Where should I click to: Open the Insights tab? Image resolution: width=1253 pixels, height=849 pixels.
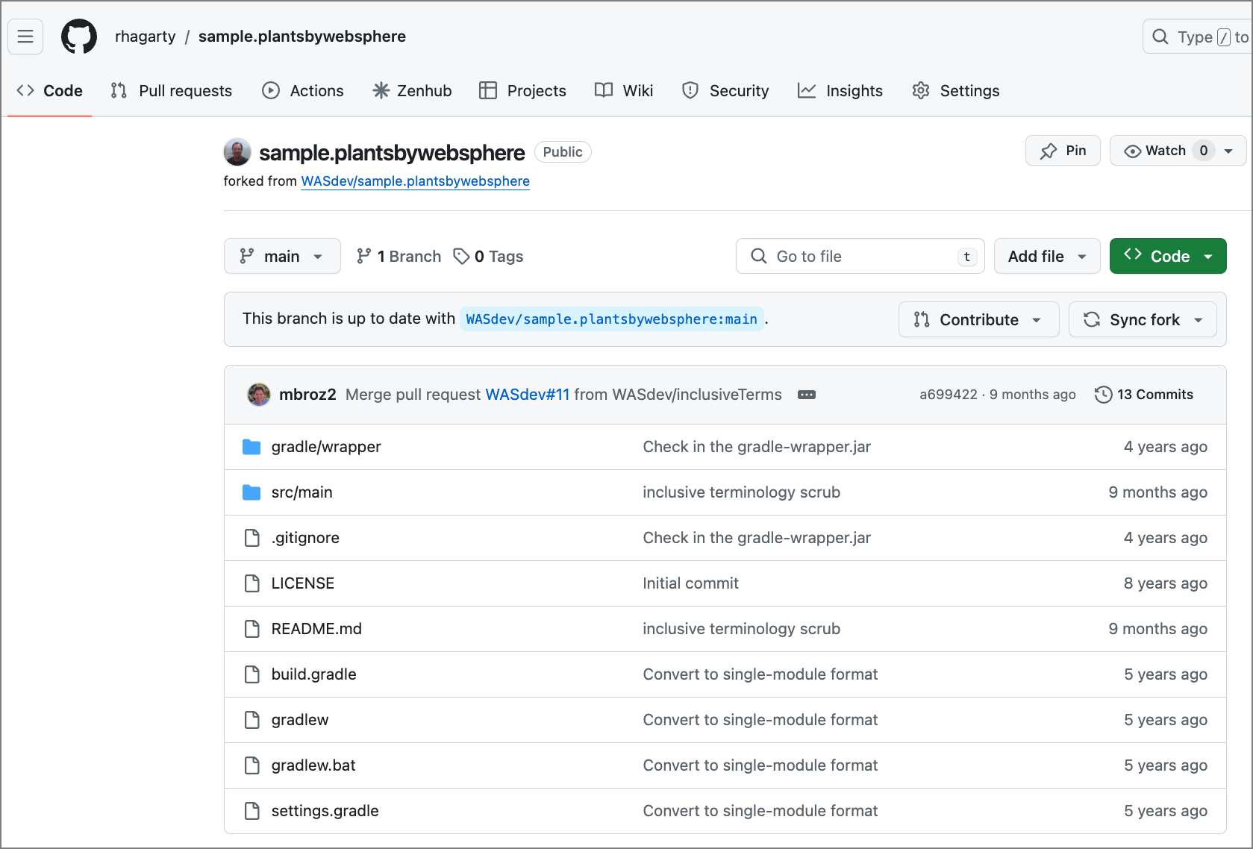point(840,91)
